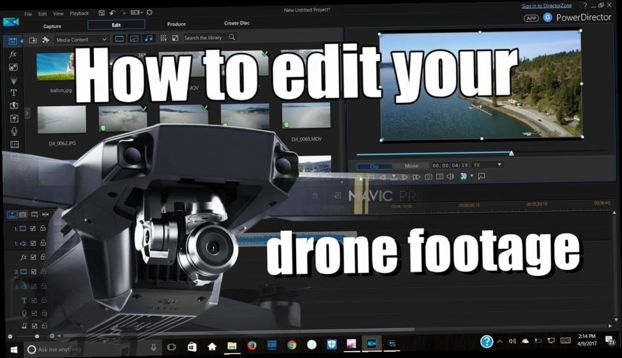Screen dimensions: 622x358
Task: Switch to the Create Disc tab
Action: 236,23
